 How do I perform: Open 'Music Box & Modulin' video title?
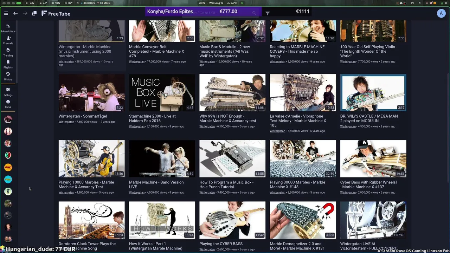[225, 51]
